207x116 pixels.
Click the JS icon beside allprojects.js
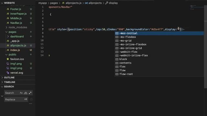point(8,45)
